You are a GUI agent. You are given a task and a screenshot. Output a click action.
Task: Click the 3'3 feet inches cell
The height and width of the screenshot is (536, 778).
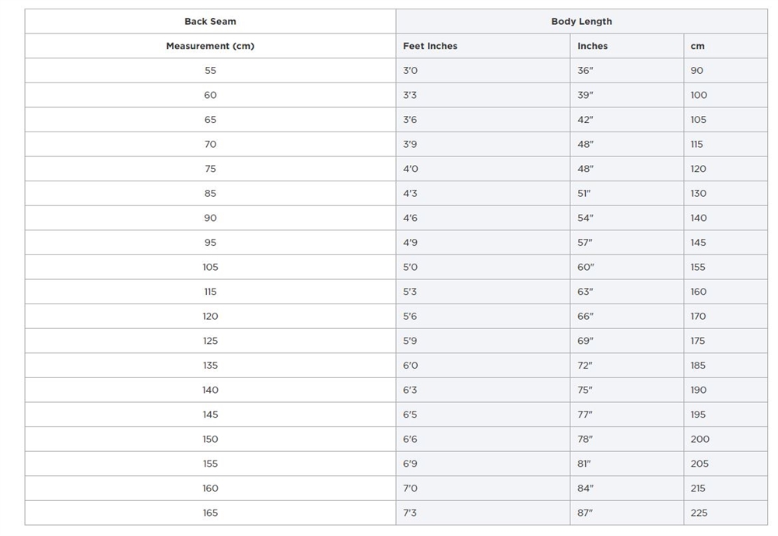410,95
